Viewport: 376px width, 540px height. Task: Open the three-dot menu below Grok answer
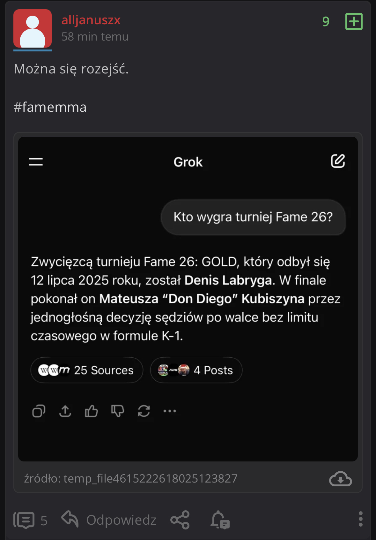(170, 411)
